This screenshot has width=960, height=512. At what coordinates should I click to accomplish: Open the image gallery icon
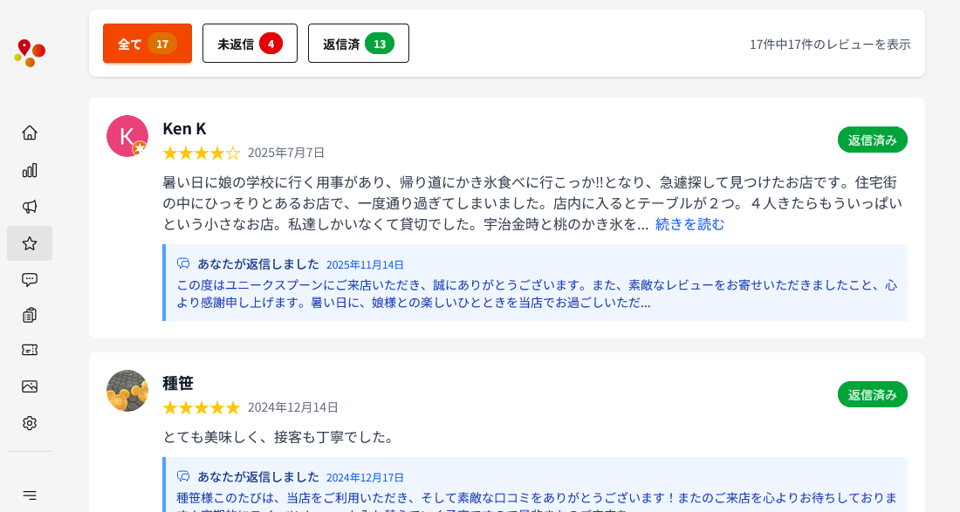[30, 386]
